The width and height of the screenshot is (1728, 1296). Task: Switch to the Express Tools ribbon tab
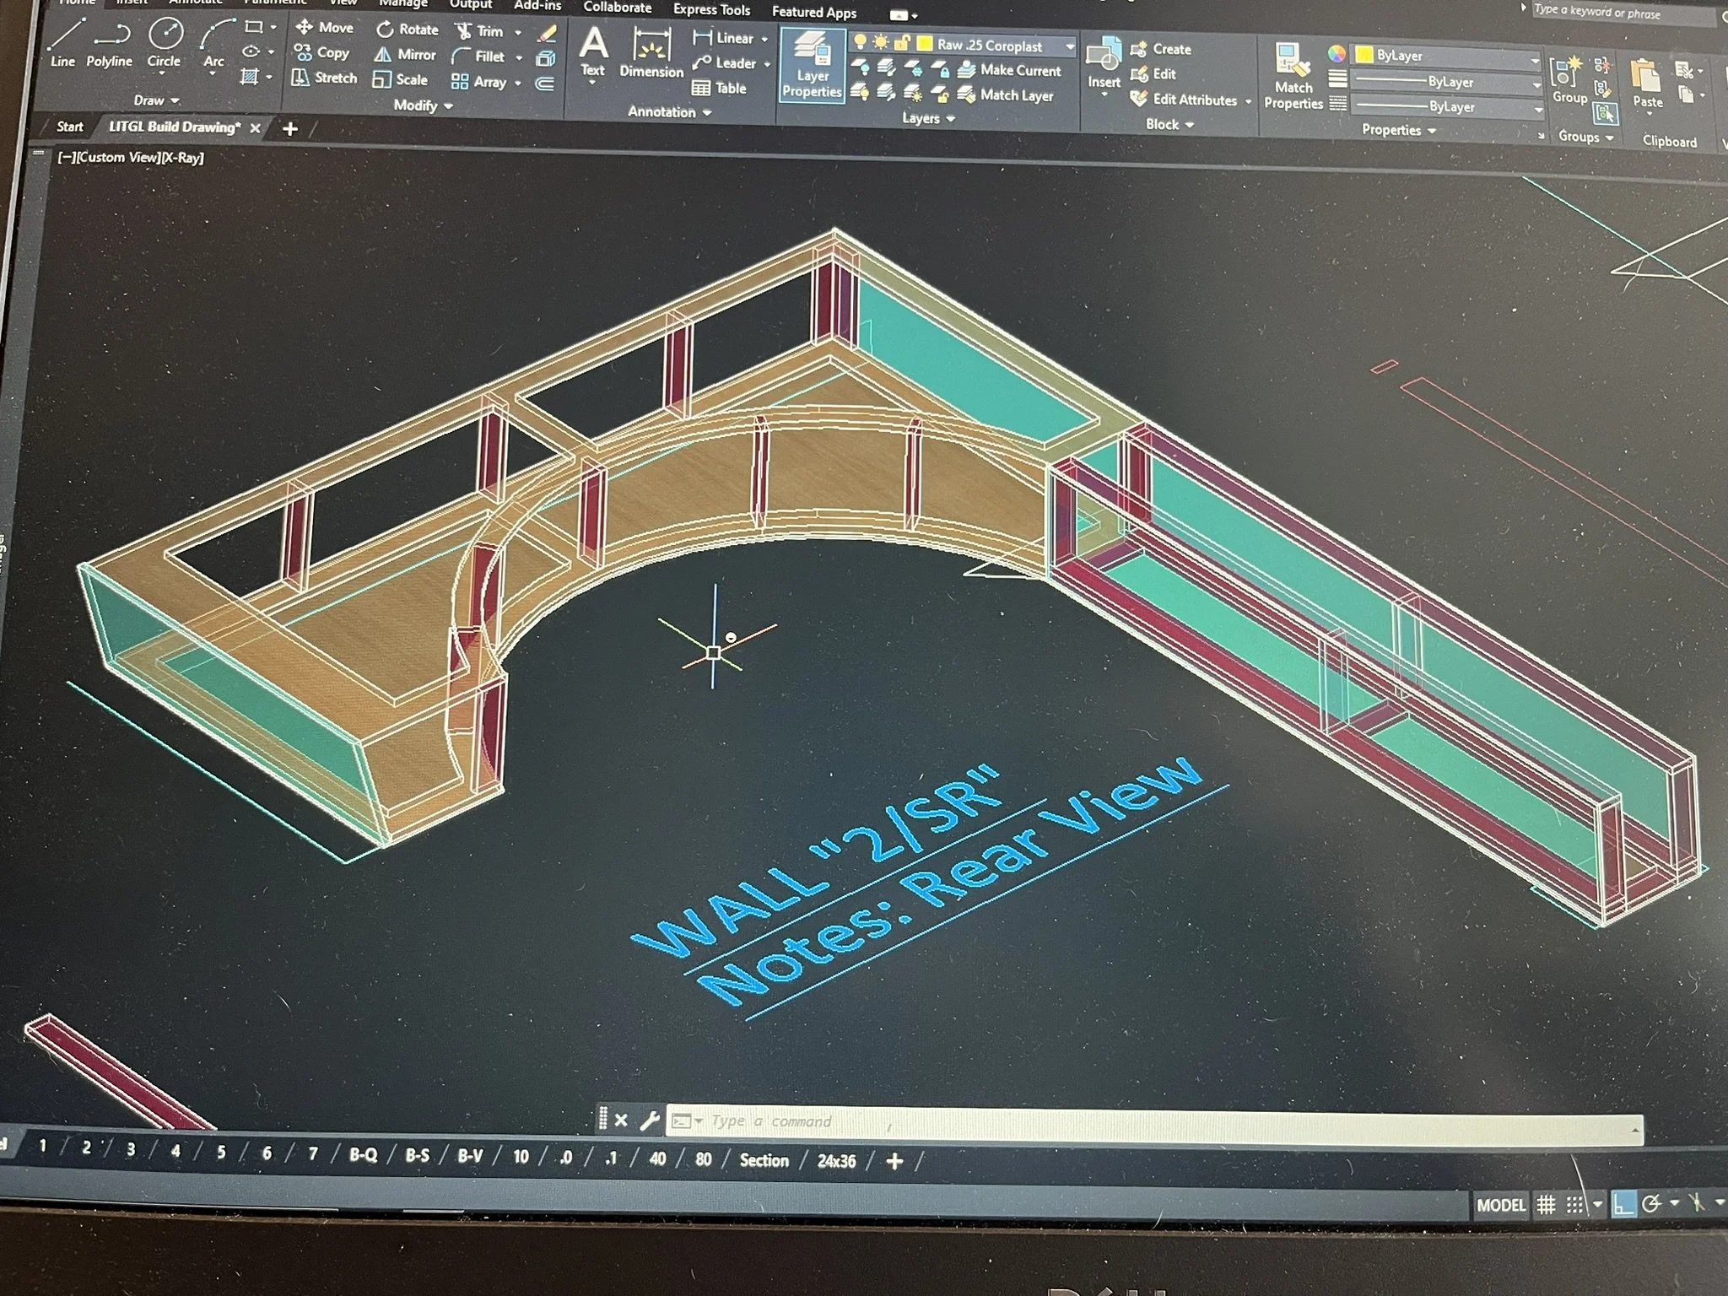coord(711,10)
